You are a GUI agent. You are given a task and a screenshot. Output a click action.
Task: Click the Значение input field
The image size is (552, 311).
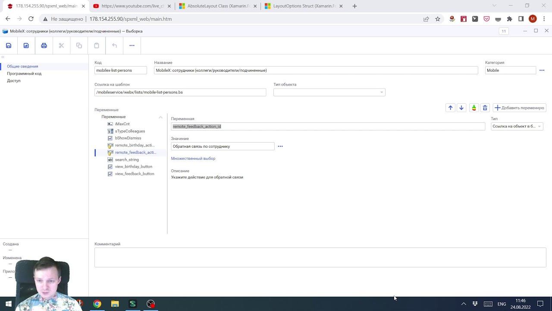click(223, 146)
